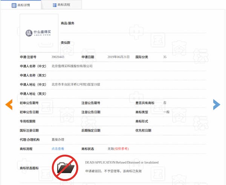Open the 什么值得买 trademark image
Viewport: 226px width, 185px height.
coord(39,33)
